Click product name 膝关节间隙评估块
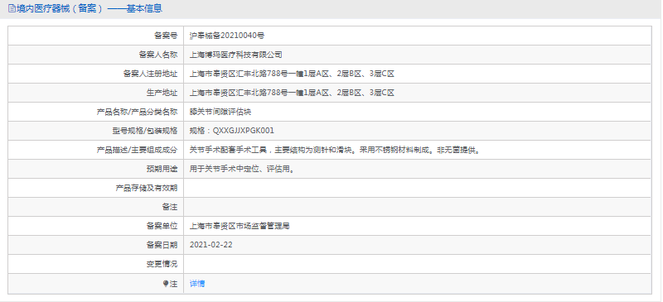The image size is (663, 302). pos(220,112)
